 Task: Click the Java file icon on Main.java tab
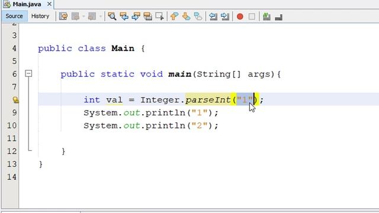point(7,4)
